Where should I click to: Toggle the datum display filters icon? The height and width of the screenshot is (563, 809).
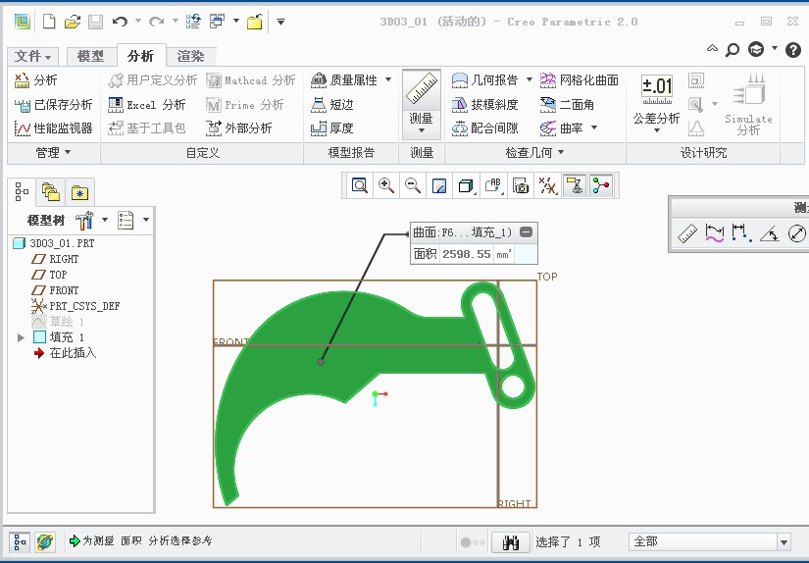[548, 185]
